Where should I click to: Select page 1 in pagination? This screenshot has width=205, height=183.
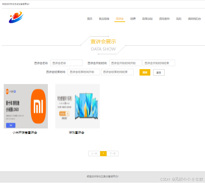click(103, 154)
